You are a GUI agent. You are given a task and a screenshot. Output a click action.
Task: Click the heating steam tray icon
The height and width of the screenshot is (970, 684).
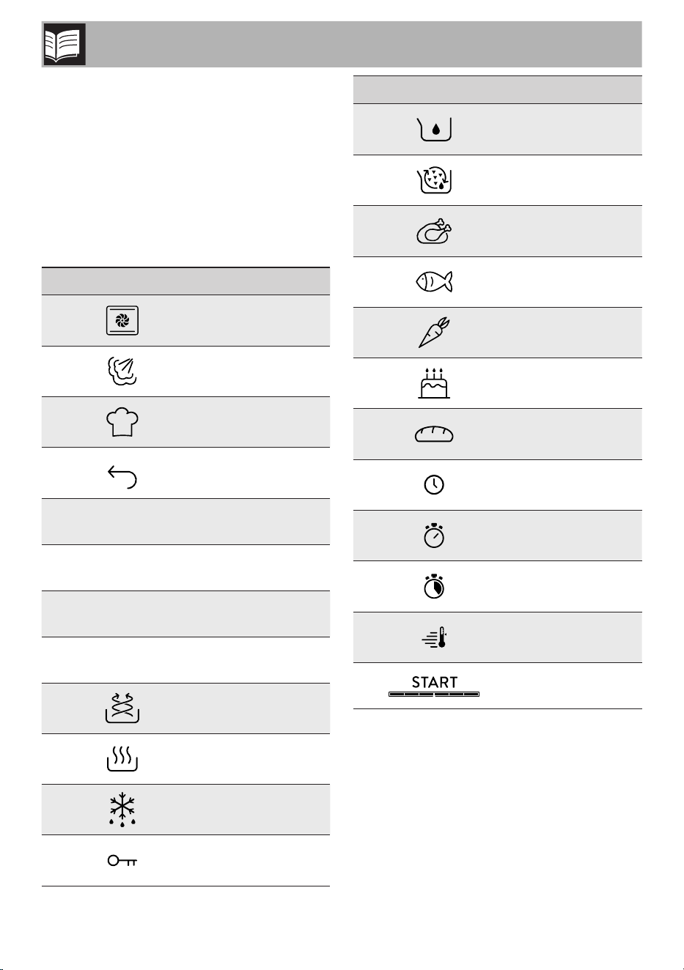tap(122, 760)
